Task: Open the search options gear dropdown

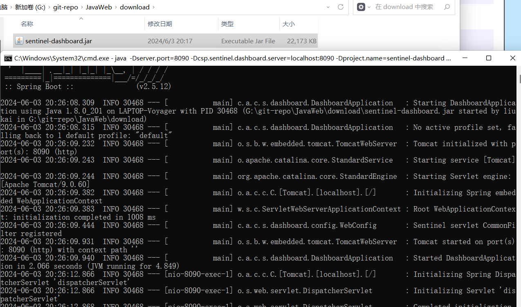Action: (364, 7)
